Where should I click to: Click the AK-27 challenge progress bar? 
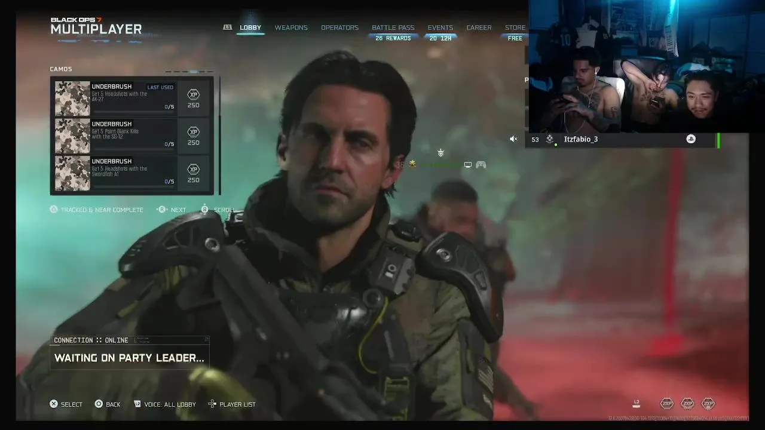point(133,112)
